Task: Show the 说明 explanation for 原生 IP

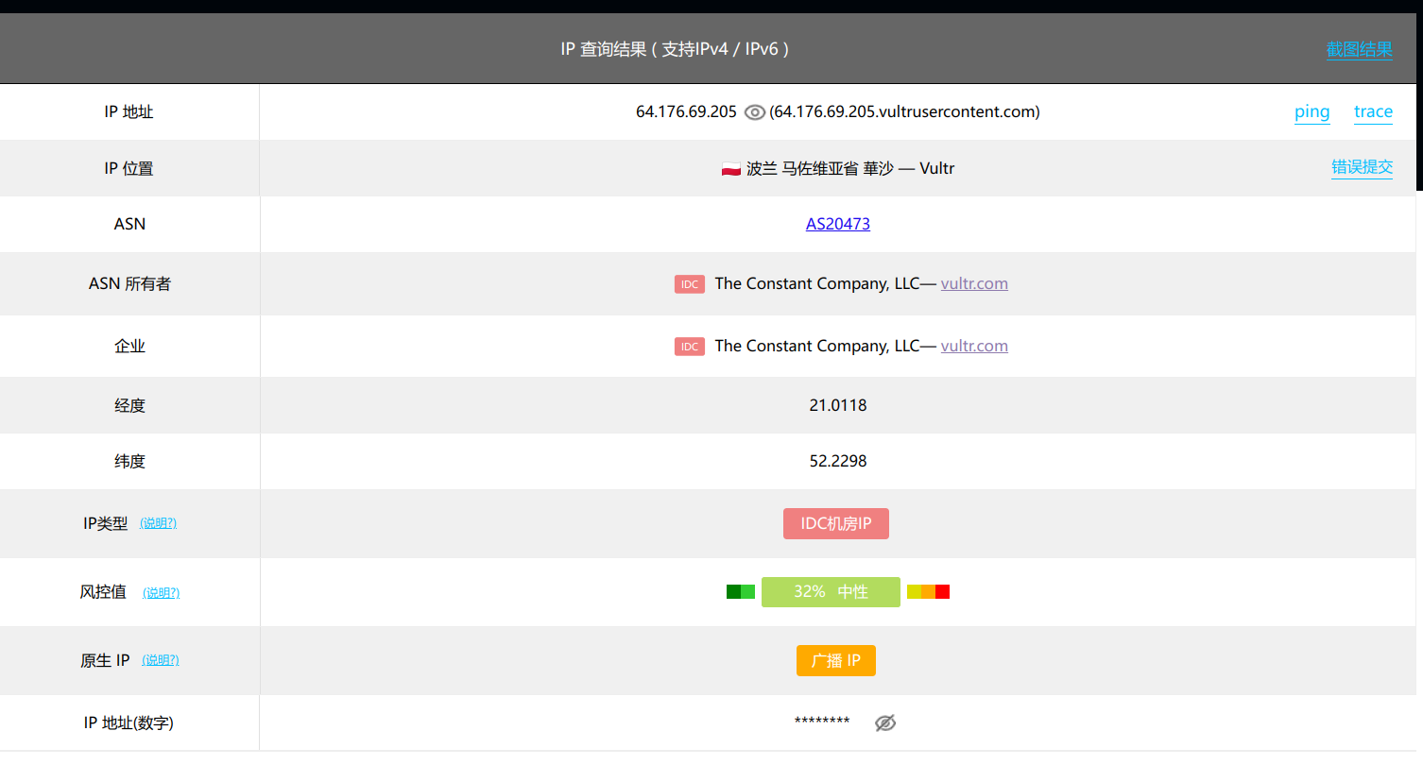Action: coord(160,660)
